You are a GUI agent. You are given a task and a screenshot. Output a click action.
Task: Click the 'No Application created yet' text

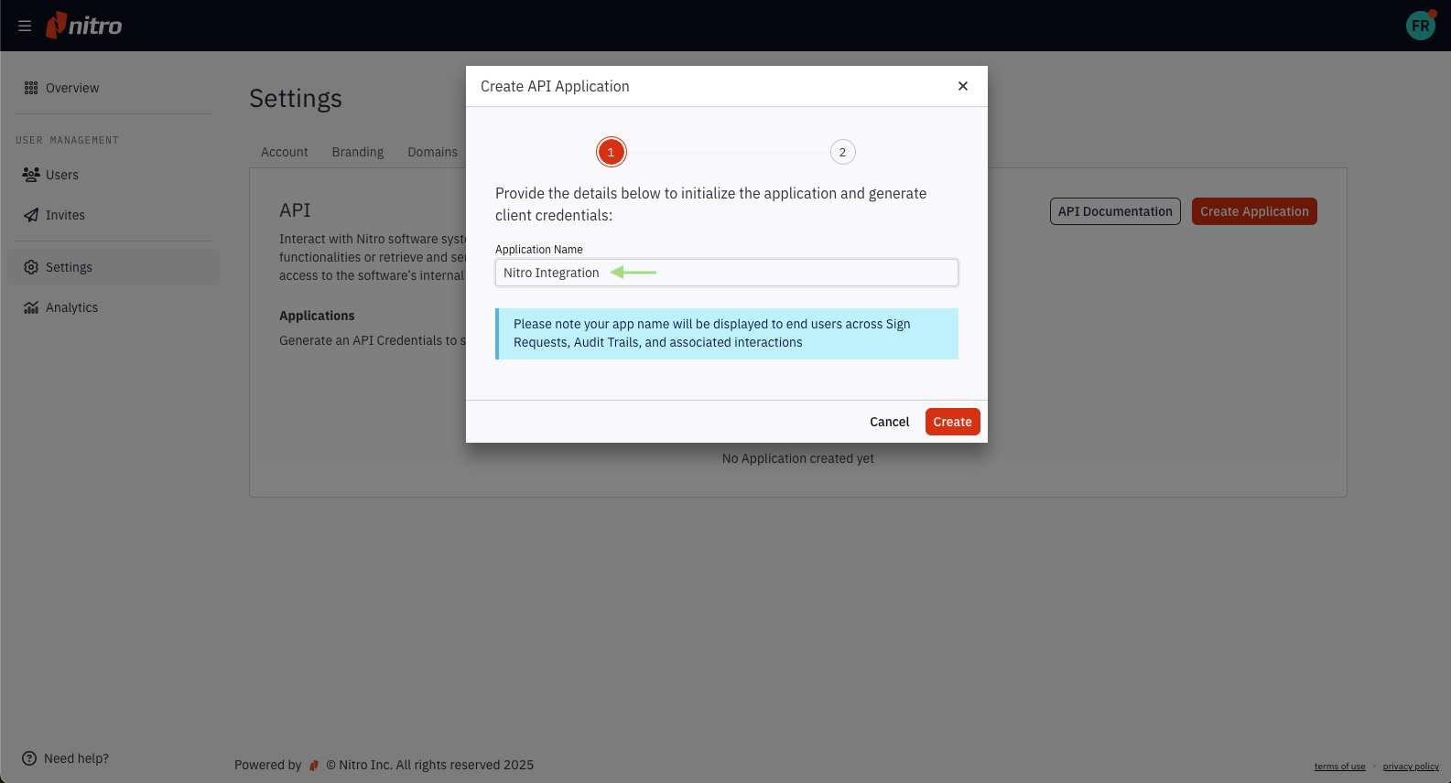pyautogui.click(x=798, y=458)
